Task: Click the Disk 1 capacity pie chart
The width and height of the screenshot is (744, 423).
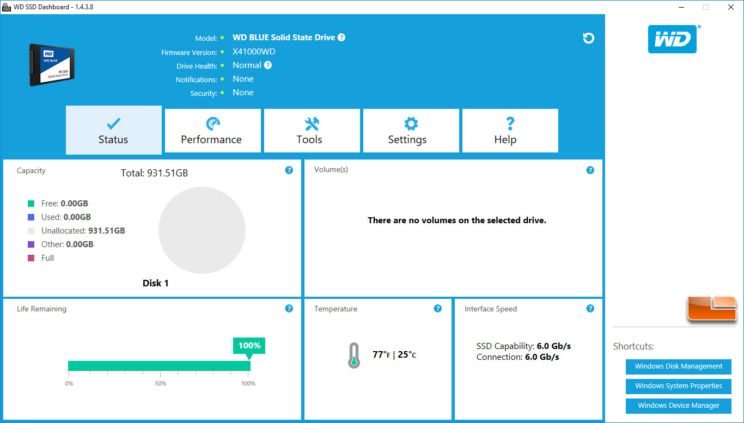Action: 202,230
